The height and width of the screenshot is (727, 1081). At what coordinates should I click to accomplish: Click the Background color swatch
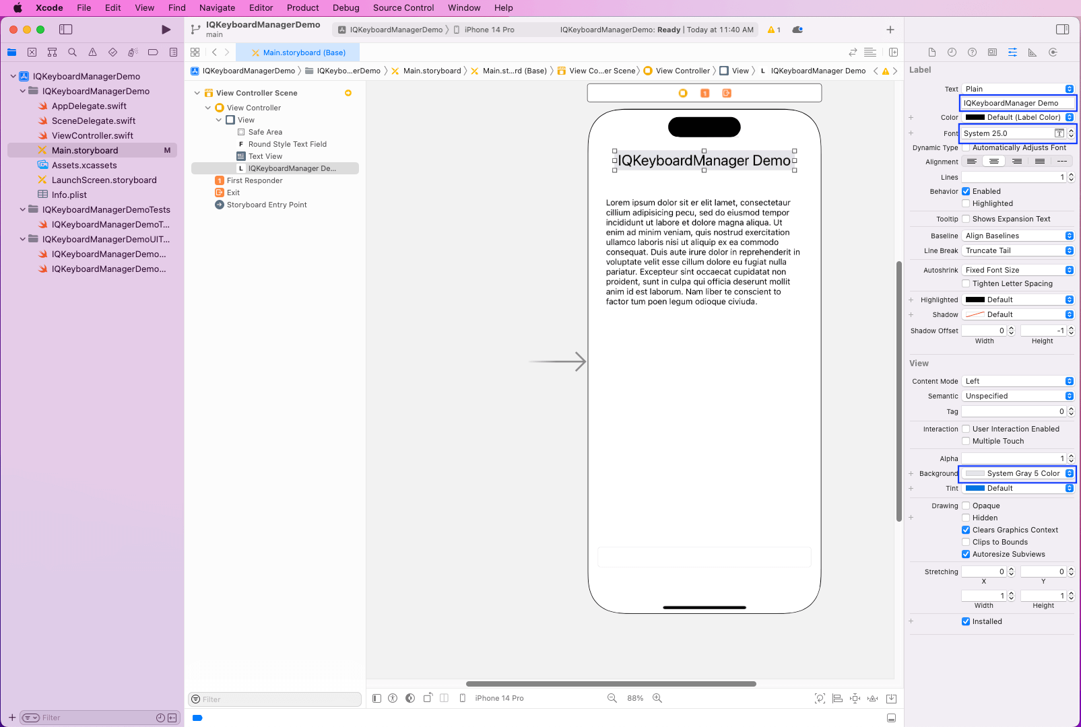click(975, 473)
